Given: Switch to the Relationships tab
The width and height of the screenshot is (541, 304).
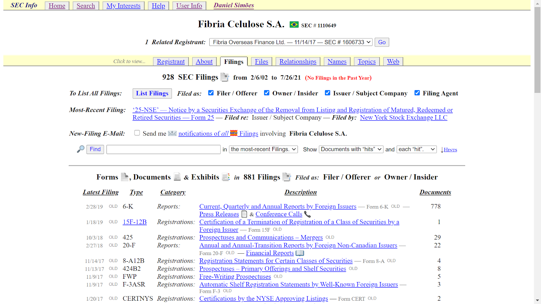Looking at the screenshot, I should (x=298, y=61).
